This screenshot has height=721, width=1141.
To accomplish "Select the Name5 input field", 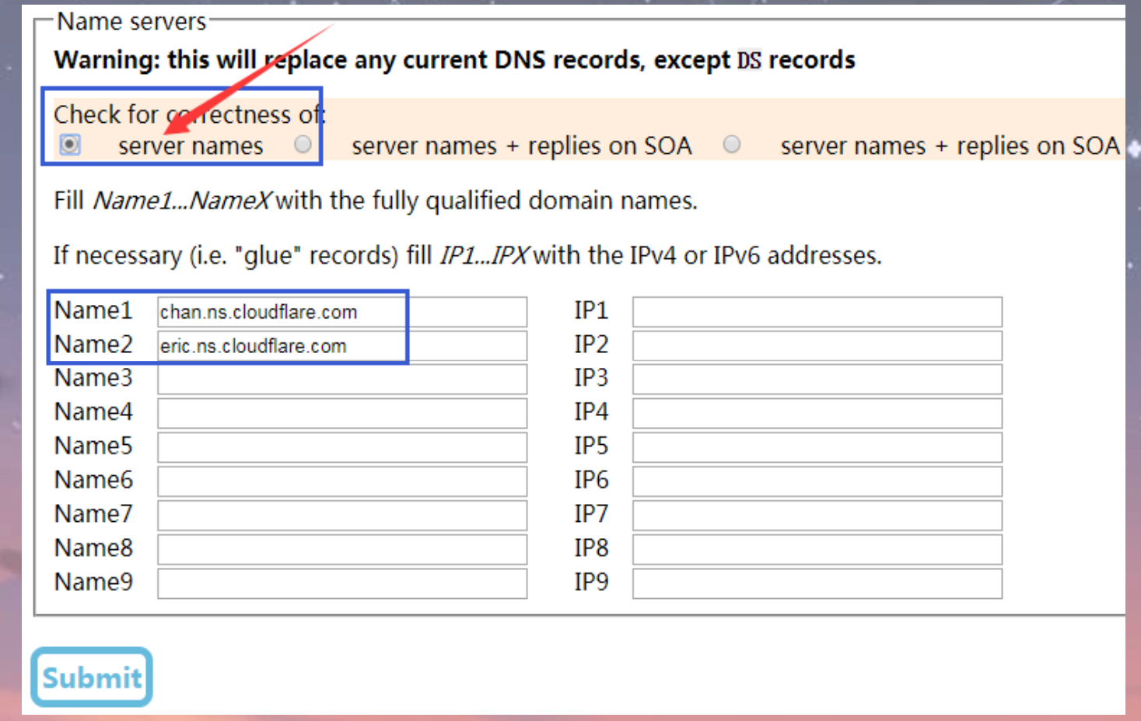I will click(342, 448).
